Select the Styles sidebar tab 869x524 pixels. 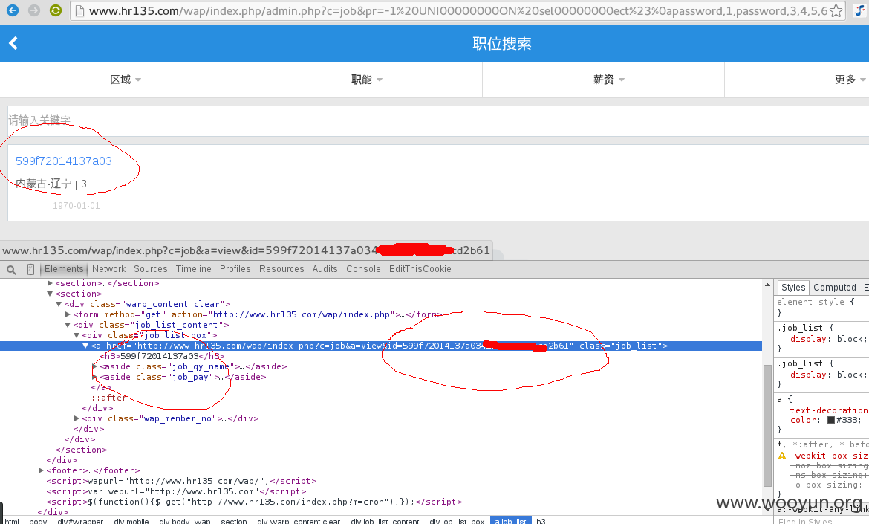pos(793,287)
